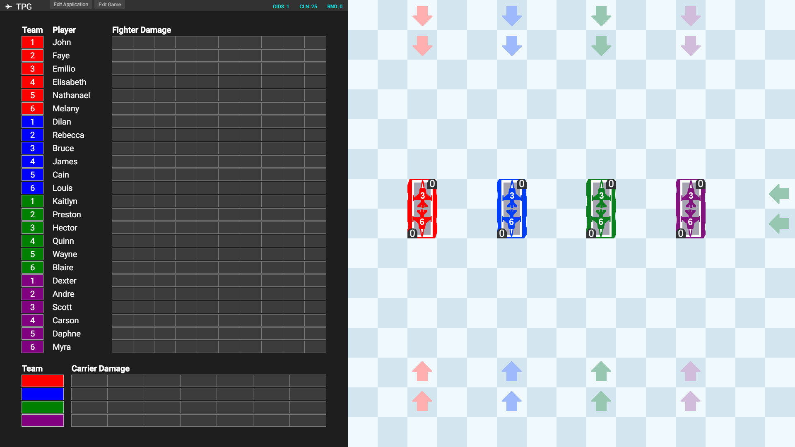Select the first fighter damage cell for John

122,42
